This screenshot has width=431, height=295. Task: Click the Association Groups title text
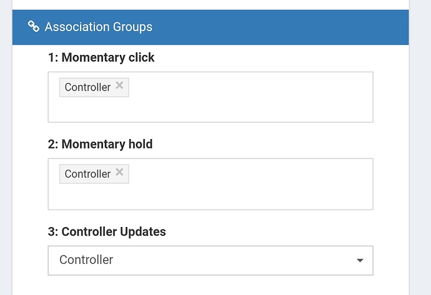99,27
